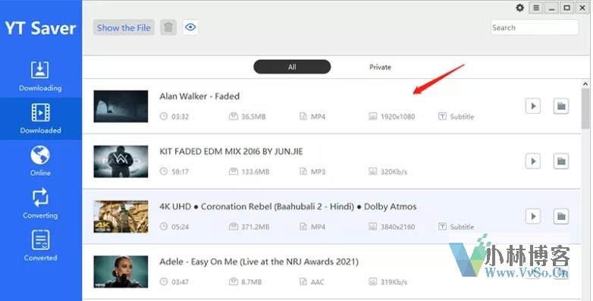This screenshot has height=301, width=593.
Task: Click the 58:17 duration value
Action: [x=180, y=171]
